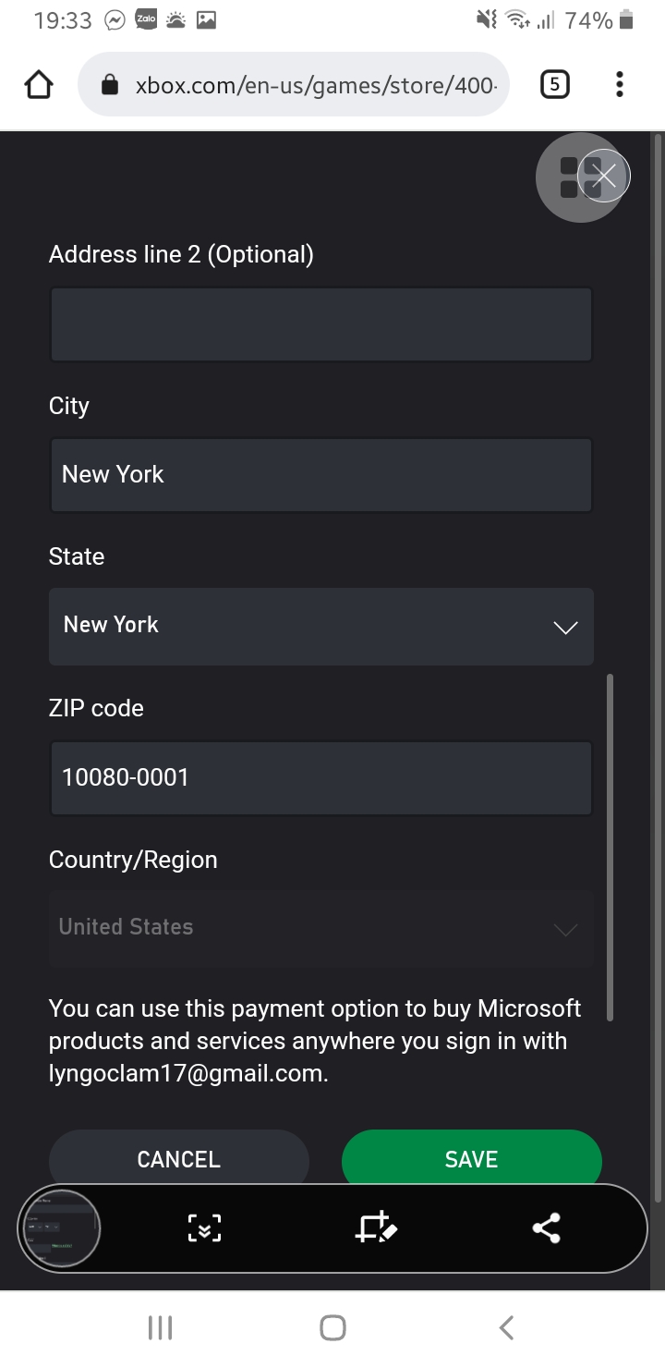Open the tab switcher showing 5 tabs
The image size is (665, 1368).
pos(554,86)
